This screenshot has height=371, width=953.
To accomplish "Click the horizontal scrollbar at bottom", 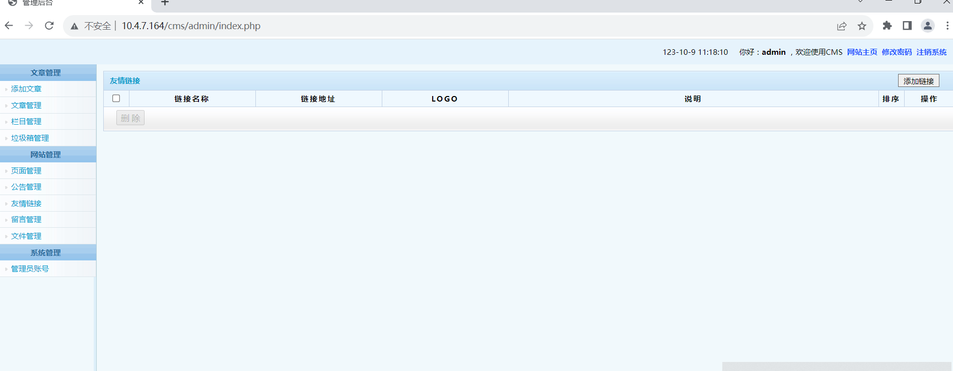I will pyautogui.click(x=836, y=366).
